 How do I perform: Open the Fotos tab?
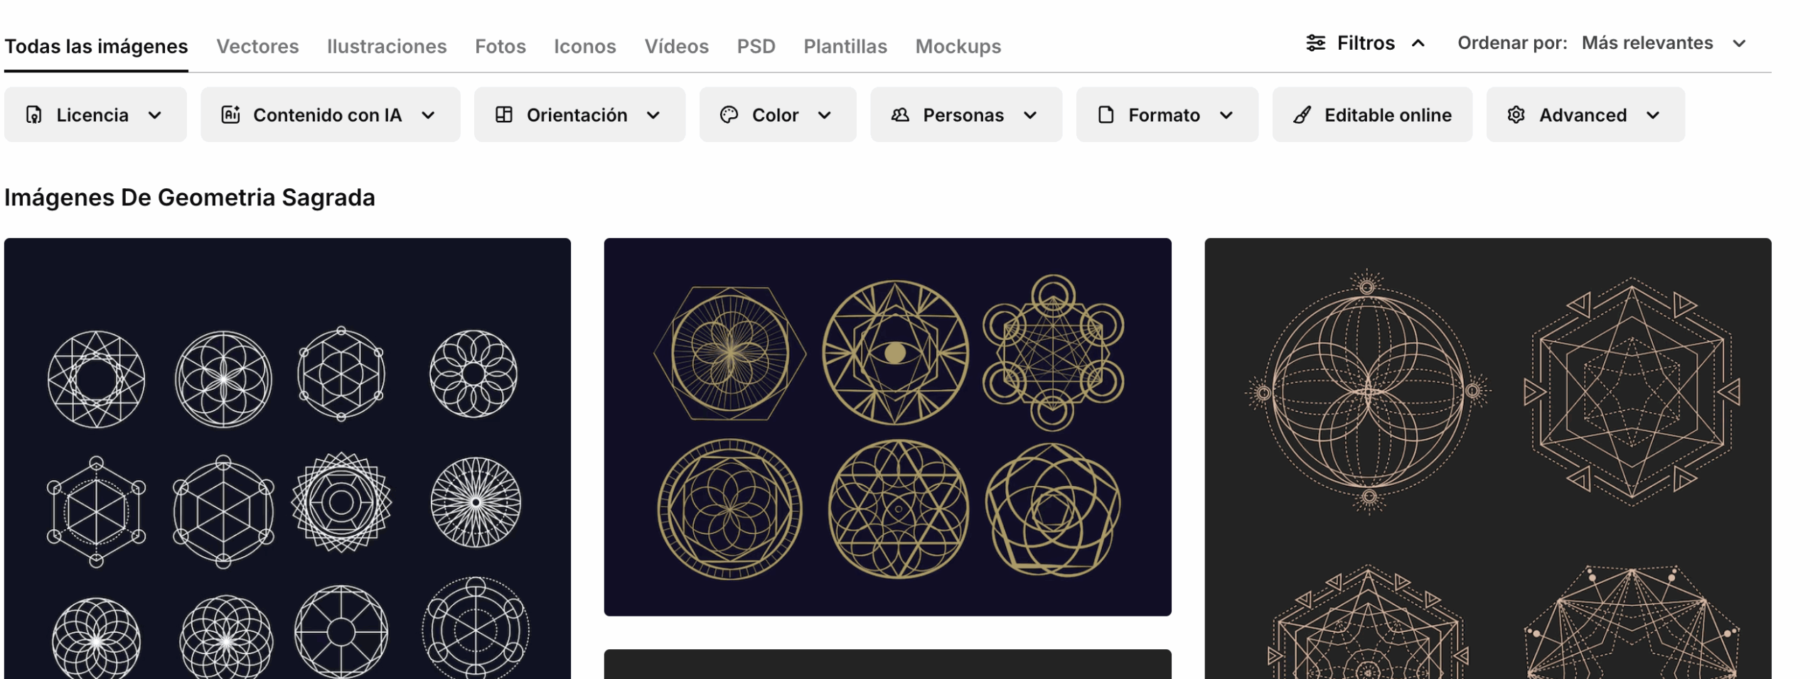(500, 46)
